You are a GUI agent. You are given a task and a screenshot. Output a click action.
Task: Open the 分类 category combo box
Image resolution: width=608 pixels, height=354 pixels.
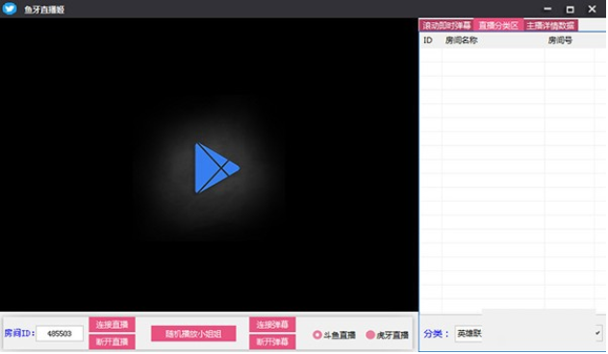click(x=529, y=334)
